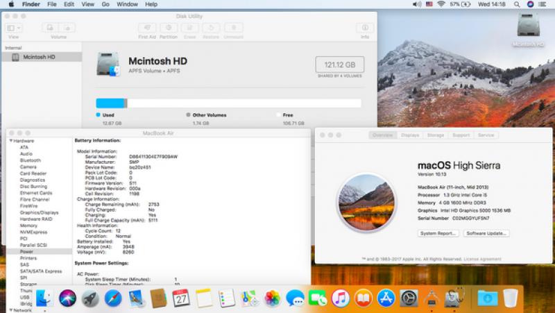The width and height of the screenshot is (555, 313).
Task: Open App Store icon in Dock
Action: [386, 298]
